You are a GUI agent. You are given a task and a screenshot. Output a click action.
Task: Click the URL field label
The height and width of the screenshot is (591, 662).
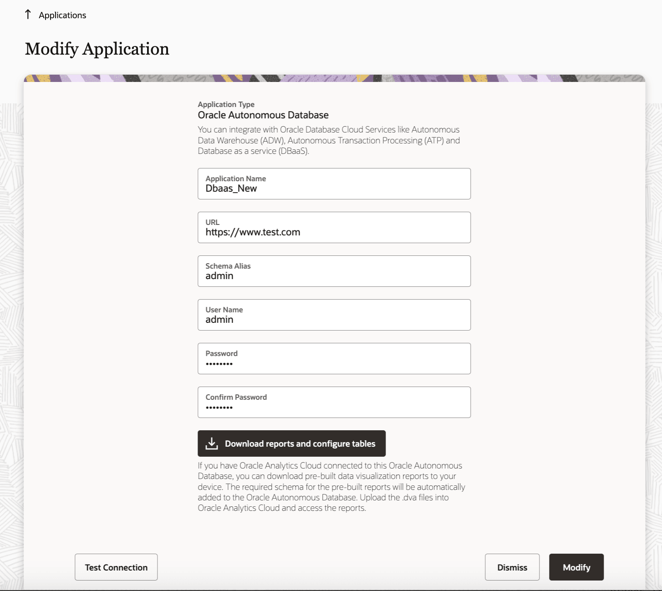212,222
